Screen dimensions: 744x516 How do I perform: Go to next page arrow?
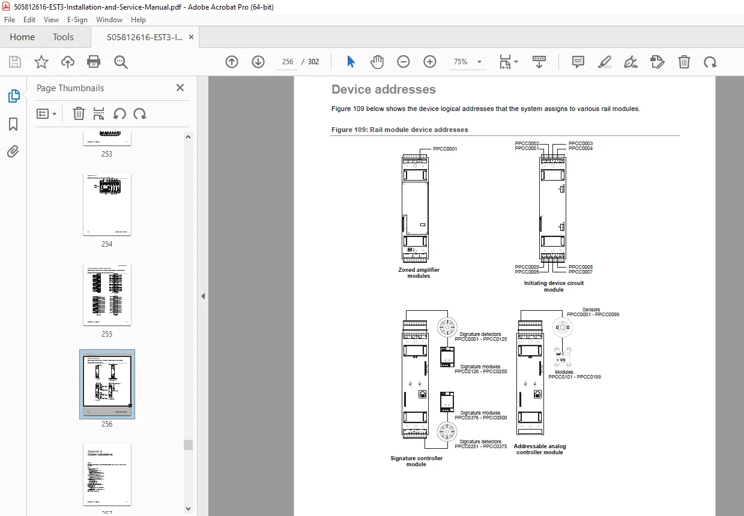(x=258, y=62)
